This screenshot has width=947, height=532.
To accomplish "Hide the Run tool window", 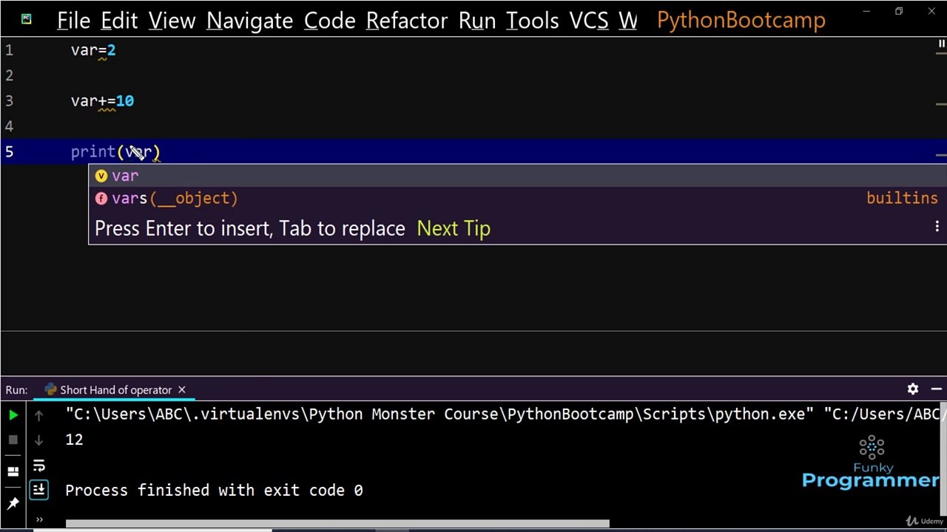I will coord(936,389).
